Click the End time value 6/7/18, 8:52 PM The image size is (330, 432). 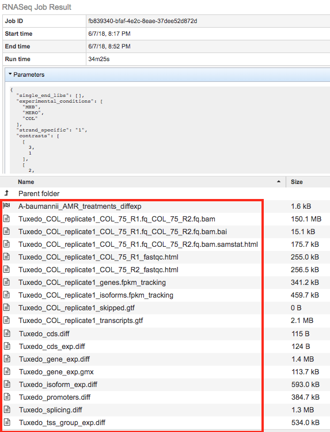coord(109,46)
